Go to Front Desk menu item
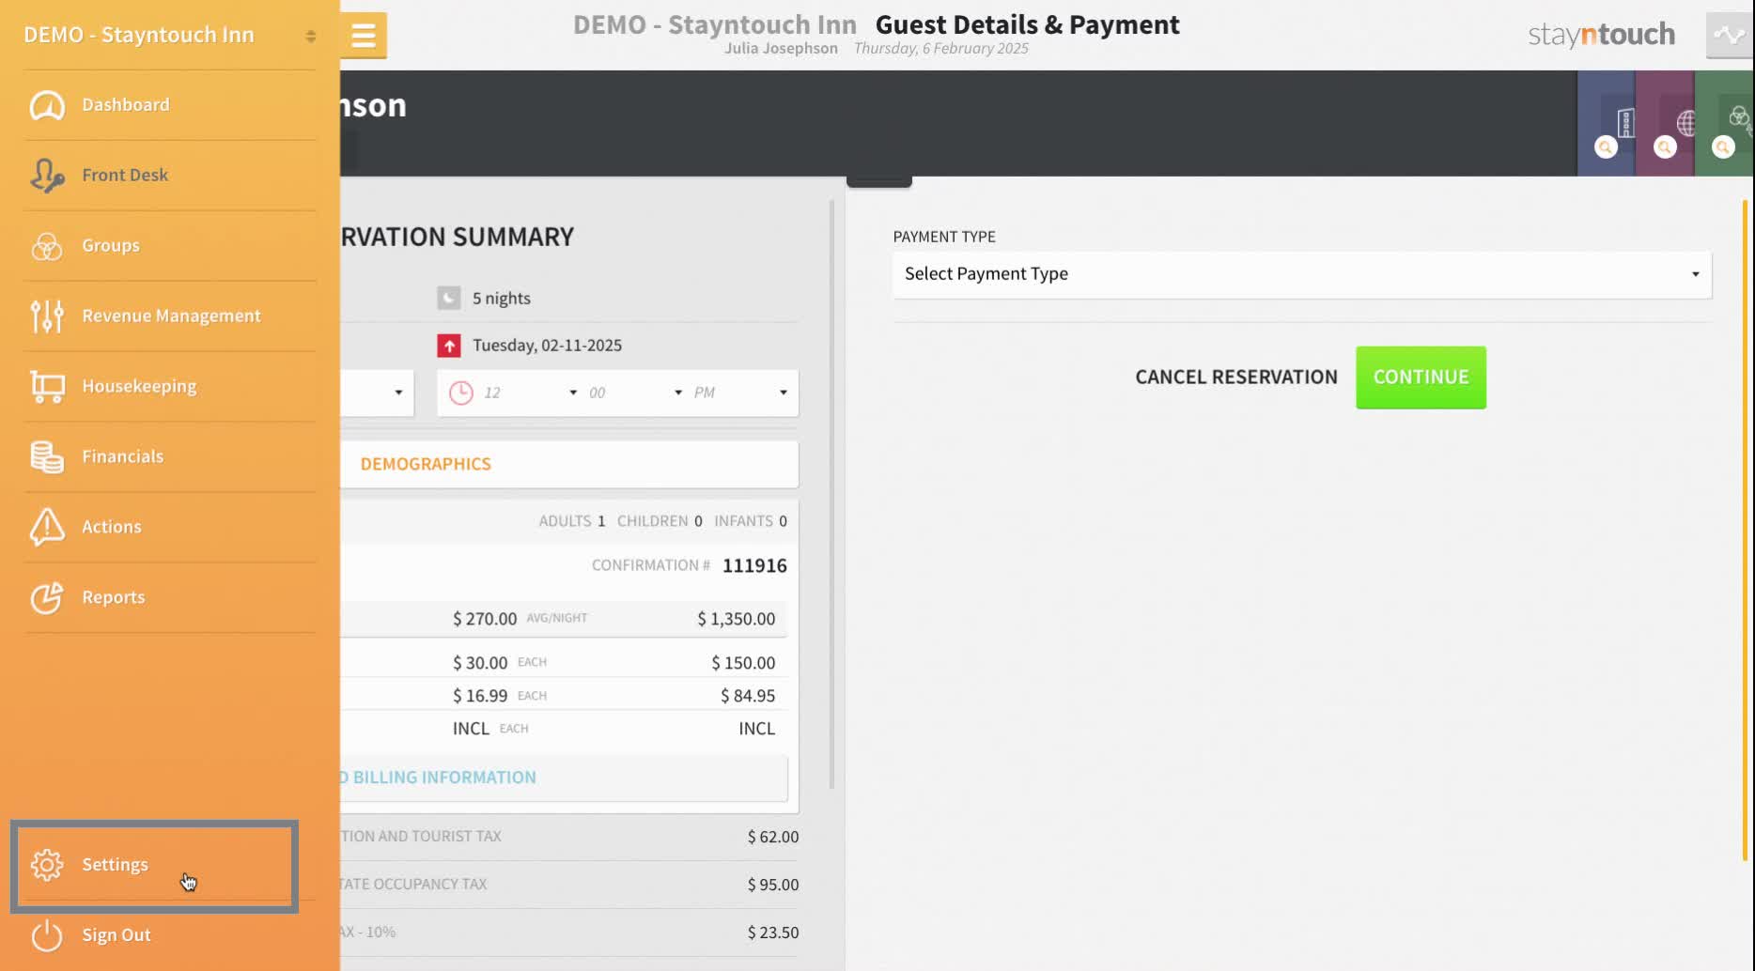 tap(170, 176)
